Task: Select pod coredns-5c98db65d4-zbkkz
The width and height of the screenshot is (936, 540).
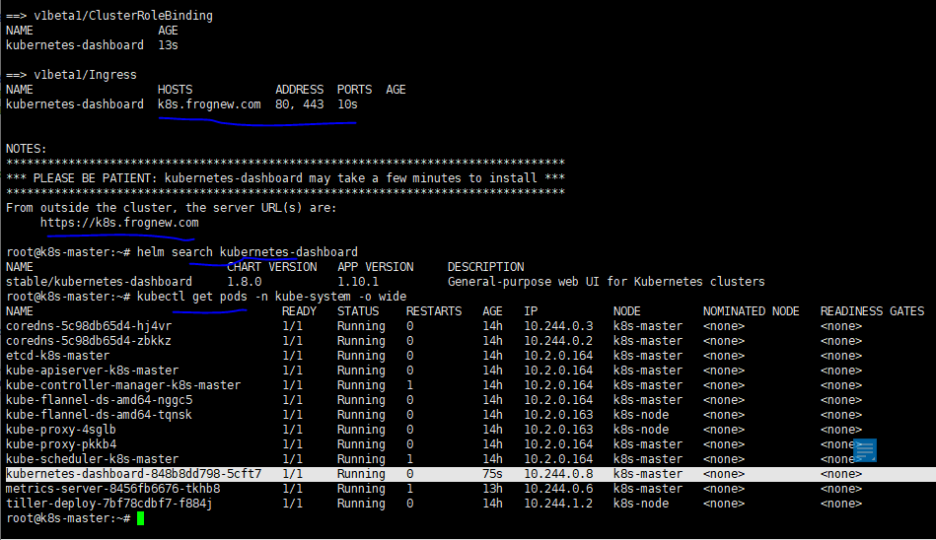Action: point(89,341)
